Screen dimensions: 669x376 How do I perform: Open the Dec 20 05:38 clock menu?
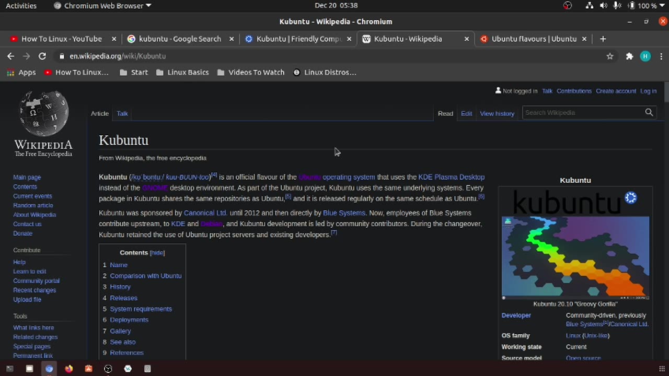coord(336,6)
